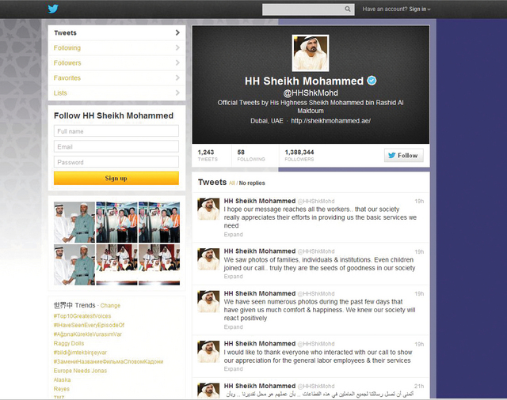Viewport: 507px width, 400px height.
Task: Click the search magnifier icon
Action: [x=348, y=9]
